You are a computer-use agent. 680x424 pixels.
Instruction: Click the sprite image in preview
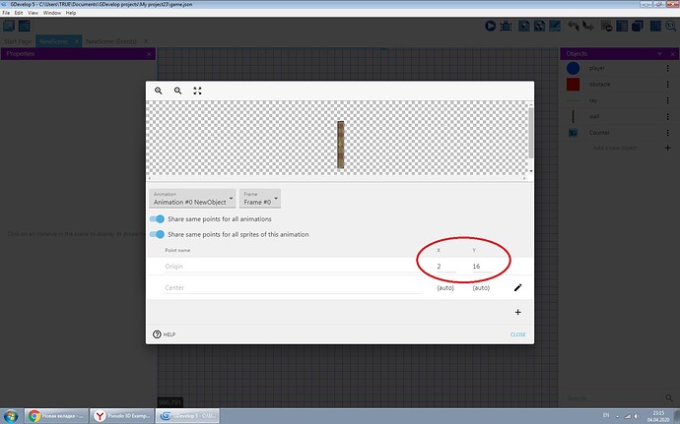click(340, 145)
